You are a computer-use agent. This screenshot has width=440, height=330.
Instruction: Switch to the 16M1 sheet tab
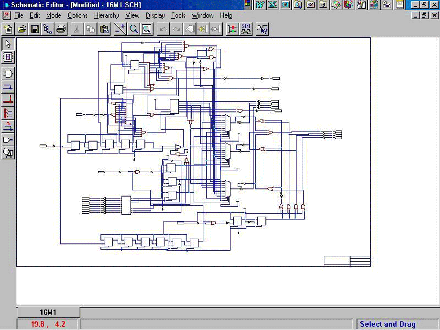click(x=48, y=312)
